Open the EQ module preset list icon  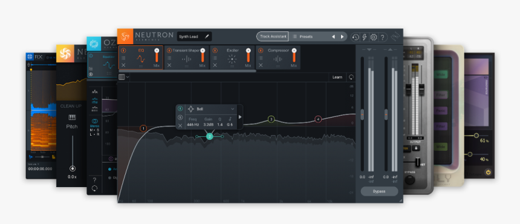pyautogui.click(x=123, y=58)
